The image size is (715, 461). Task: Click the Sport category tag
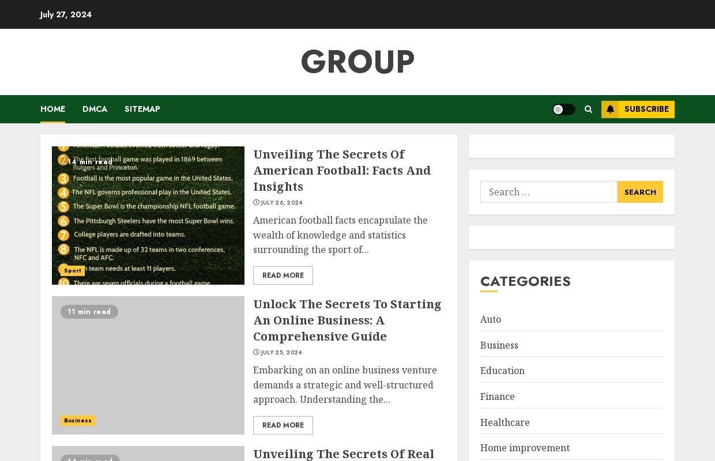(73, 271)
